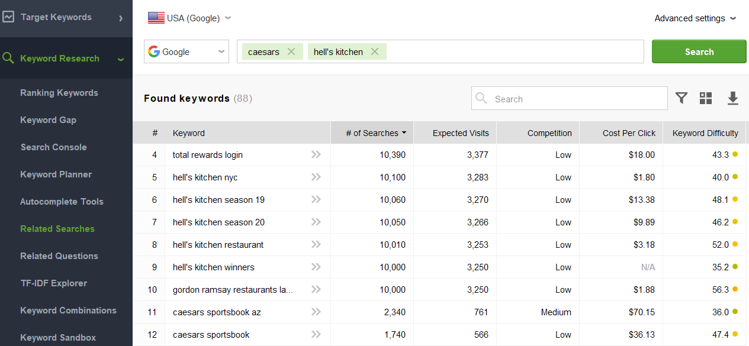Click the Expected Visits column header
Viewport: 749px width, 346px height.
tap(455, 133)
